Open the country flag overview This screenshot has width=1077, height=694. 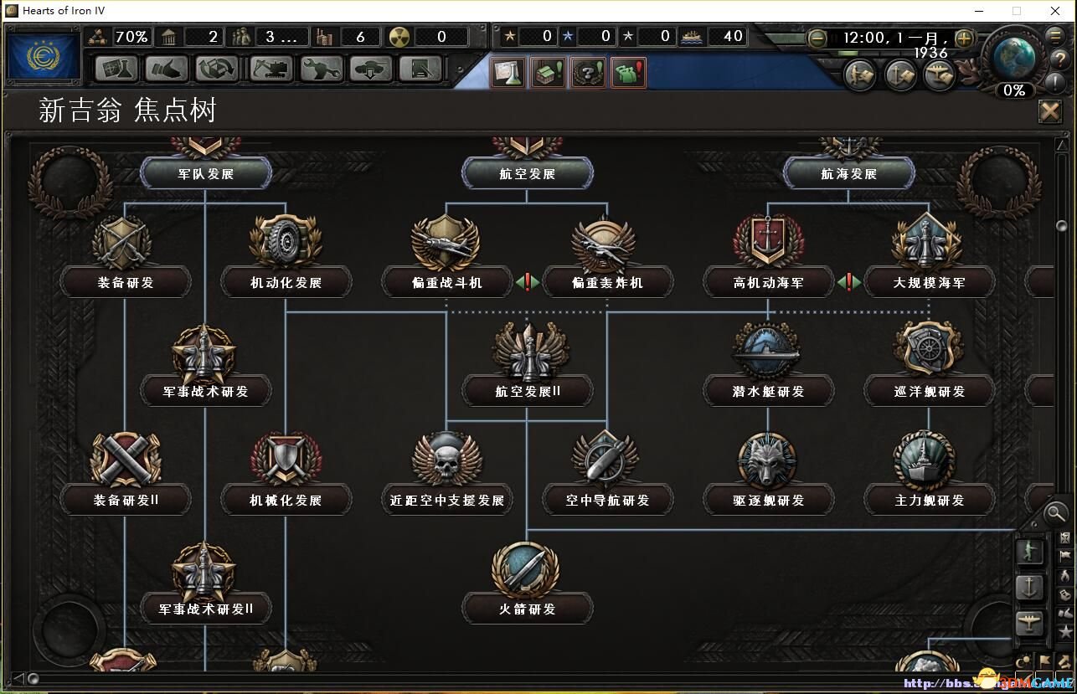point(44,56)
